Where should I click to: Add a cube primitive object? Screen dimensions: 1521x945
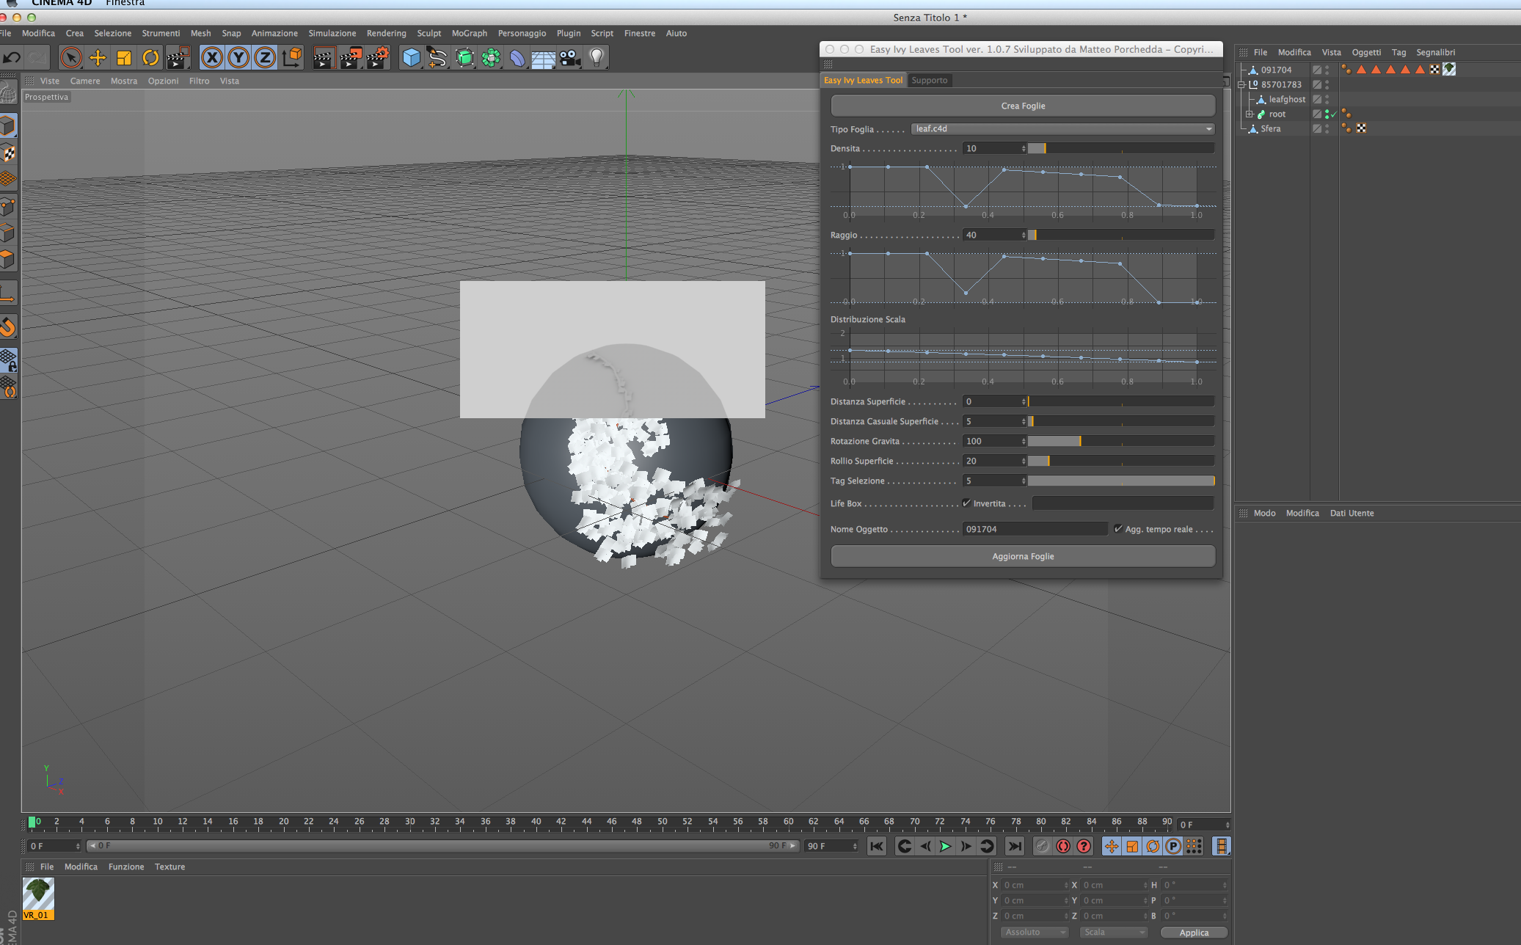[411, 57]
